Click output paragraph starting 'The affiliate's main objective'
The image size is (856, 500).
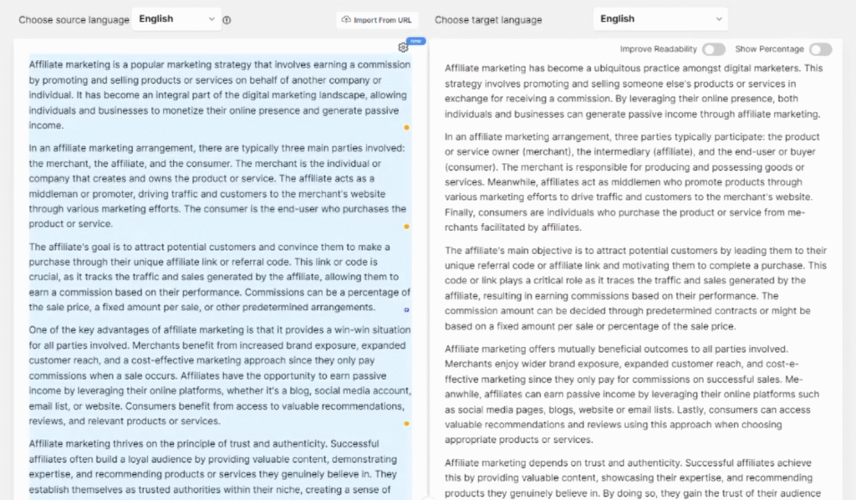click(635, 288)
